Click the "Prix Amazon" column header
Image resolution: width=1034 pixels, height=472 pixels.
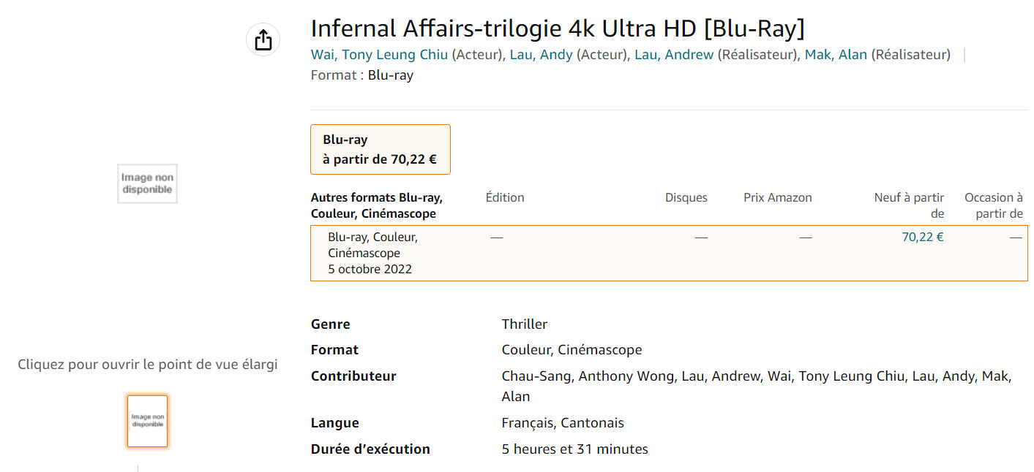[x=777, y=197]
